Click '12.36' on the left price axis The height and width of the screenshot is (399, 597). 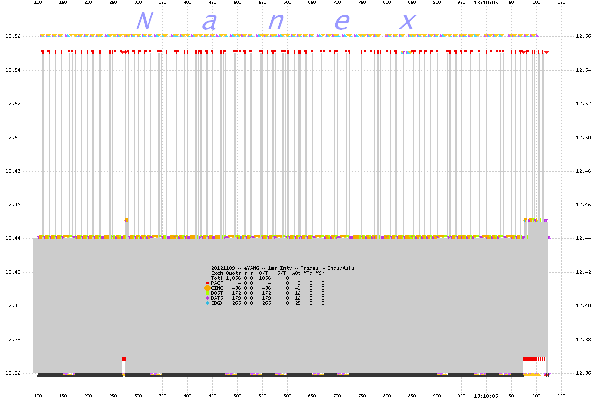coord(13,373)
